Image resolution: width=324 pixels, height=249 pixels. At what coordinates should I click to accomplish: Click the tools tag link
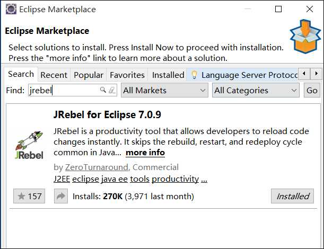139,179
